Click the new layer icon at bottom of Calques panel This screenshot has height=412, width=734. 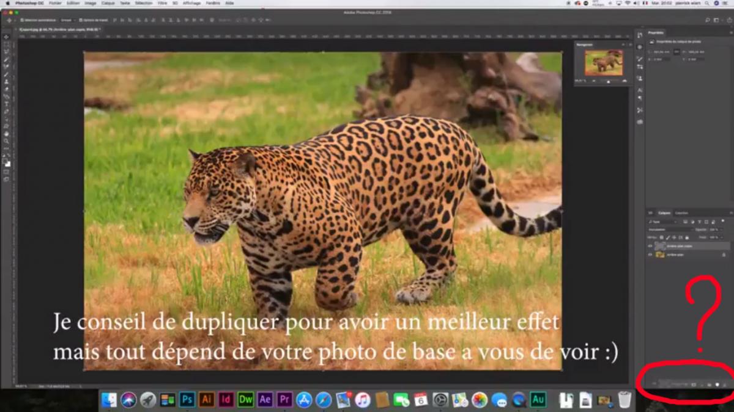tap(716, 385)
